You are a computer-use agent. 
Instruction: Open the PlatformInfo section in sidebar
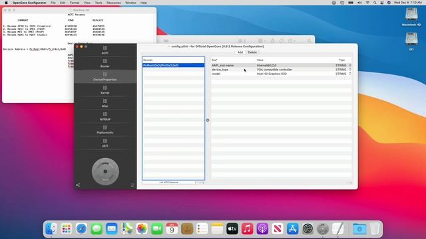point(105,130)
